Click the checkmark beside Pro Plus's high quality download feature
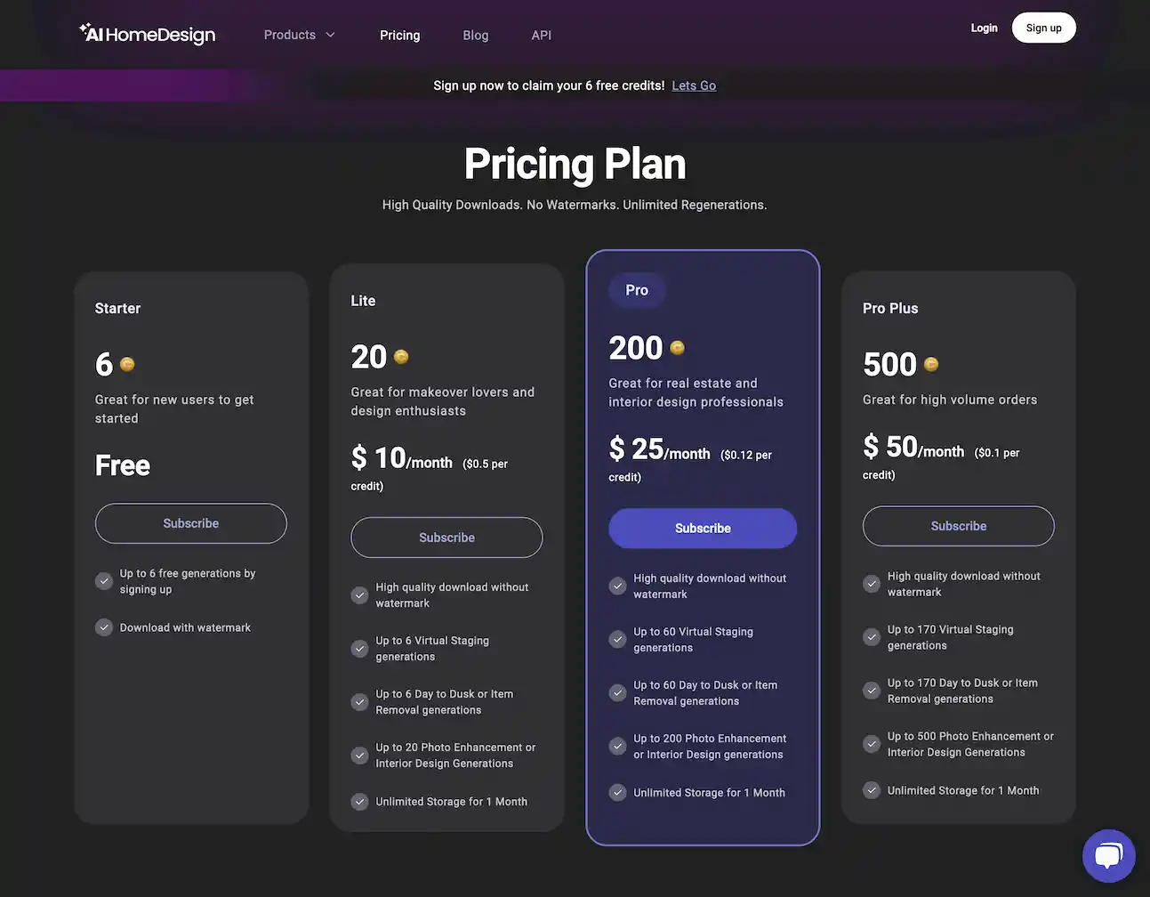The width and height of the screenshot is (1150, 897). 871,583
